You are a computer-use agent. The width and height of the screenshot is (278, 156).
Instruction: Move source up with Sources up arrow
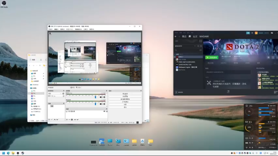coord(75,120)
